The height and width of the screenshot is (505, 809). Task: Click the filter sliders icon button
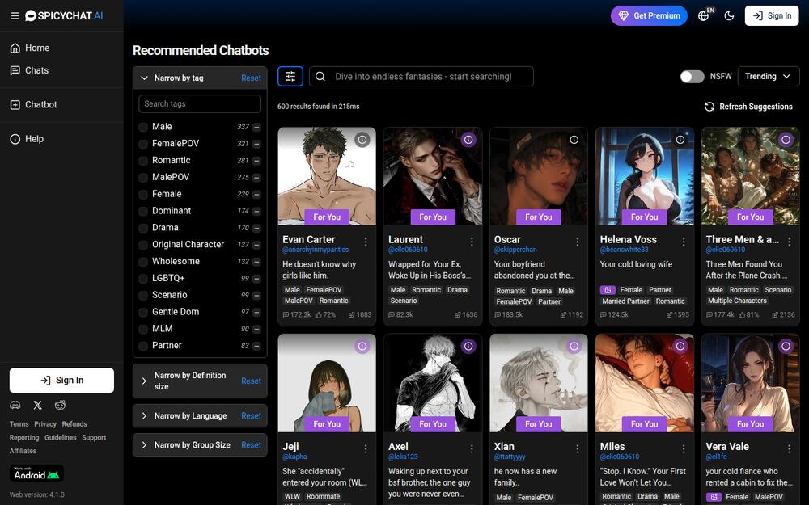click(x=290, y=76)
